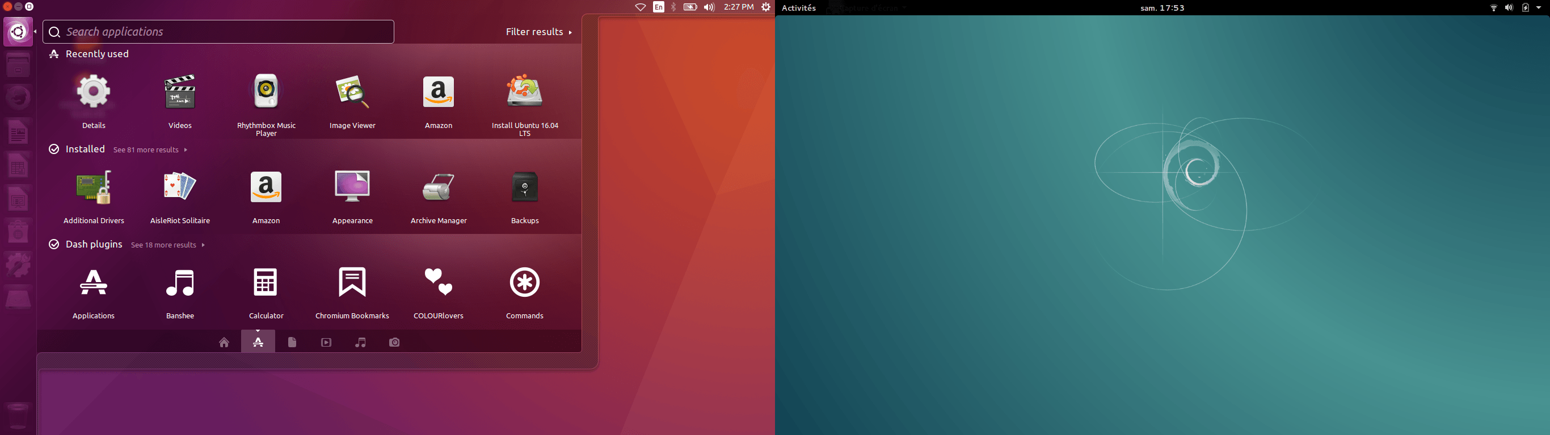Open the Bluetooth indicator in the Ubuntu panel
1550x435 pixels.
pyautogui.click(x=673, y=7)
